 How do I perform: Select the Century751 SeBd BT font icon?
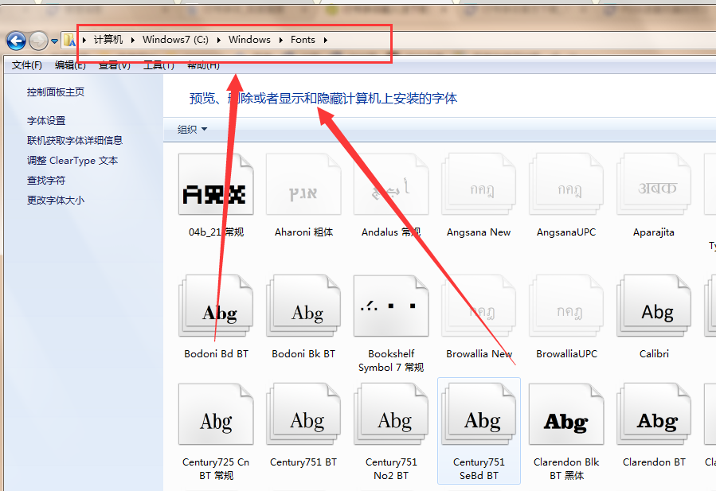tap(479, 415)
